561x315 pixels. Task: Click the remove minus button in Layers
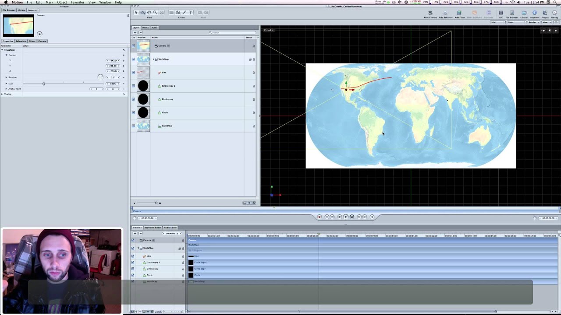coord(140,32)
